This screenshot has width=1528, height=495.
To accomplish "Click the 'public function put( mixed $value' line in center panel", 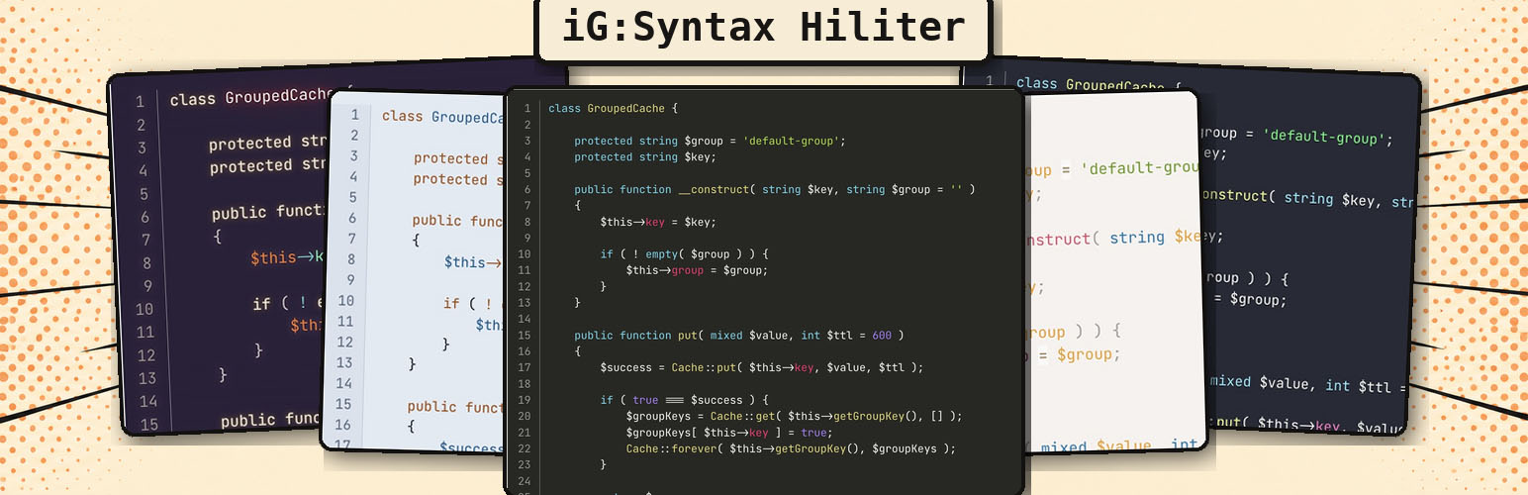I will 738,336.
